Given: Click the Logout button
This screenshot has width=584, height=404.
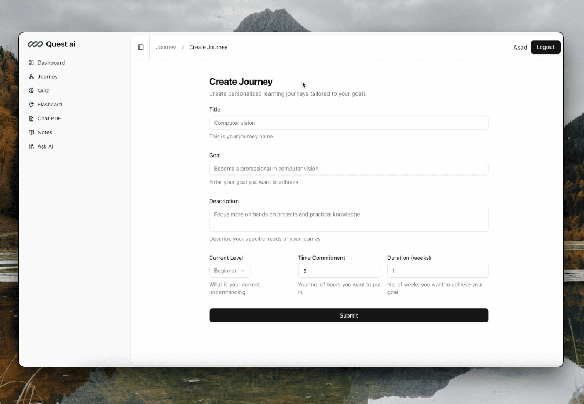Looking at the screenshot, I should (x=545, y=47).
